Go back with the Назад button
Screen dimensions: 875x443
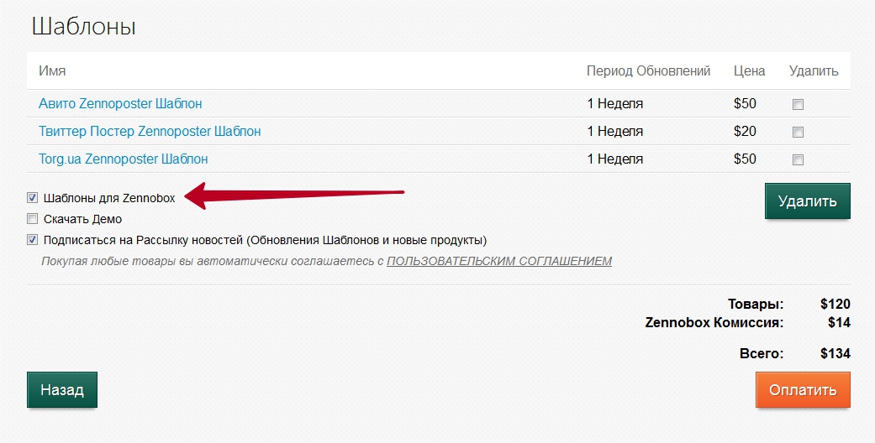[62, 390]
